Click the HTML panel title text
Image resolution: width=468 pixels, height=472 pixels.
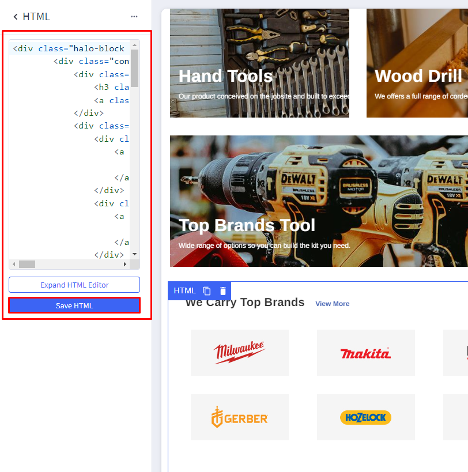tap(36, 17)
